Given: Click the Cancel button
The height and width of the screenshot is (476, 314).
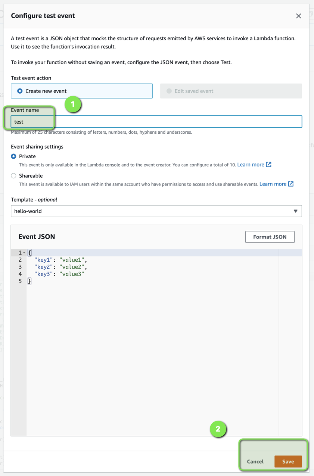Looking at the screenshot, I should (255, 461).
